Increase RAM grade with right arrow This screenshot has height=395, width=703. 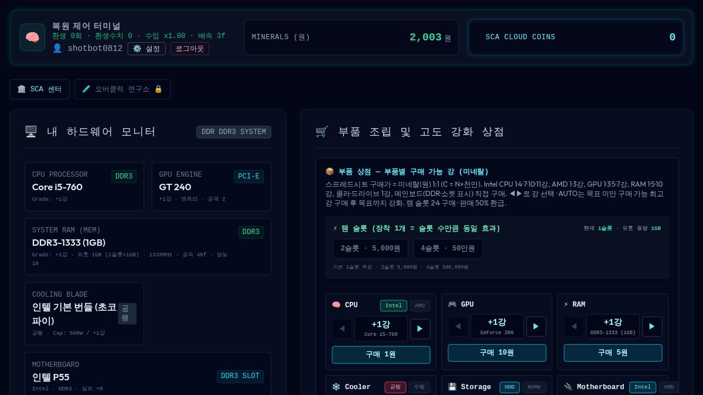click(x=652, y=327)
